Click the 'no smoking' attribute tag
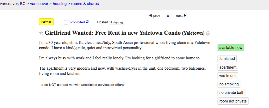 point(229,84)
